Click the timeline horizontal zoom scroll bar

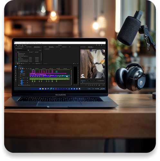(x=24, y=85)
